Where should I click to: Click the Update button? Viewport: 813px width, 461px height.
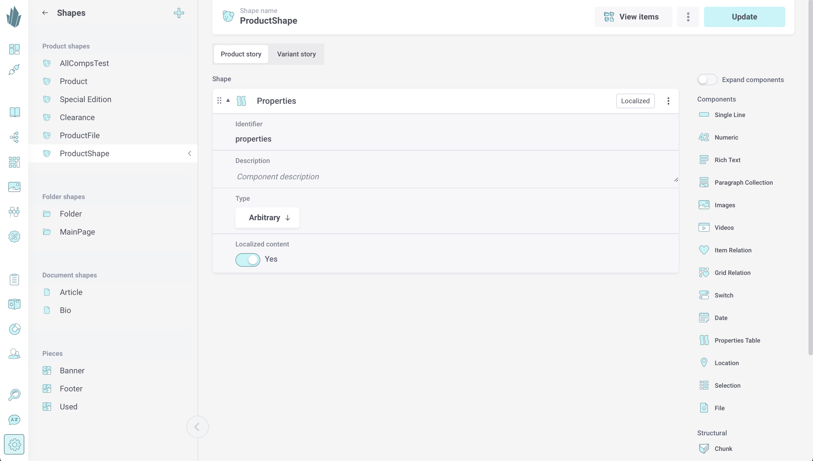(x=744, y=17)
